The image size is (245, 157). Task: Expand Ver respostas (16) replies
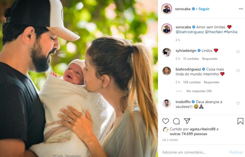point(199,91)
